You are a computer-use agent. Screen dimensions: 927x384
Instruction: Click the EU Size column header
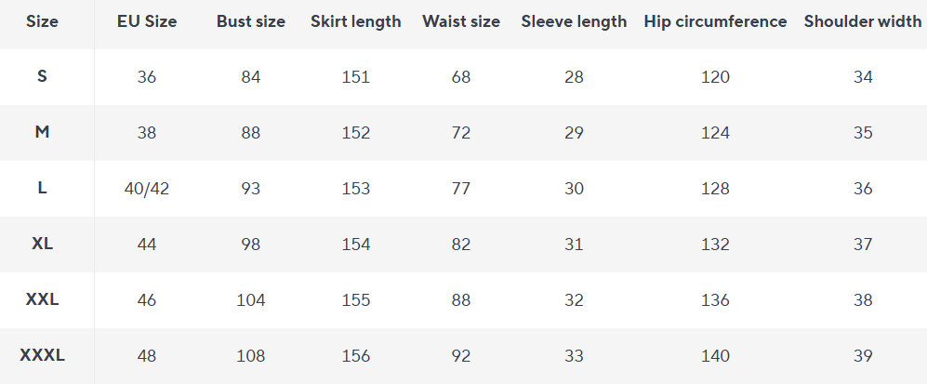pos(147,21)
